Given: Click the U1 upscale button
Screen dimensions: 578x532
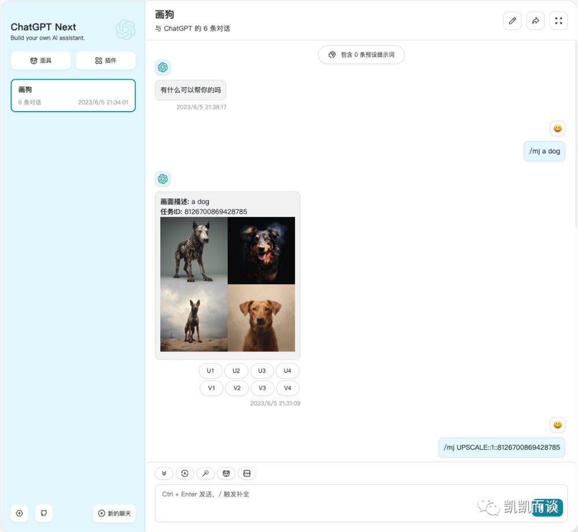Looking at the screenshot, I should pos(210,371).
